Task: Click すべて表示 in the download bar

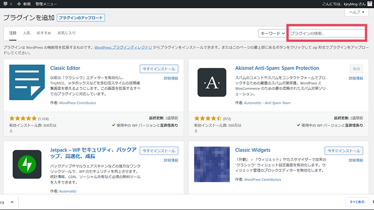Action: click(357, 202)
